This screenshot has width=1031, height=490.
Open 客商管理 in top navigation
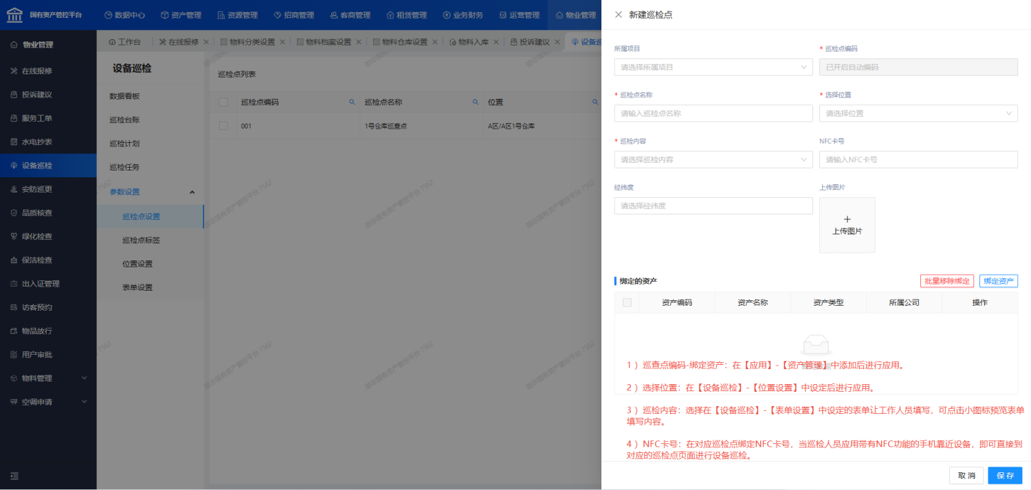click(350, 15)
